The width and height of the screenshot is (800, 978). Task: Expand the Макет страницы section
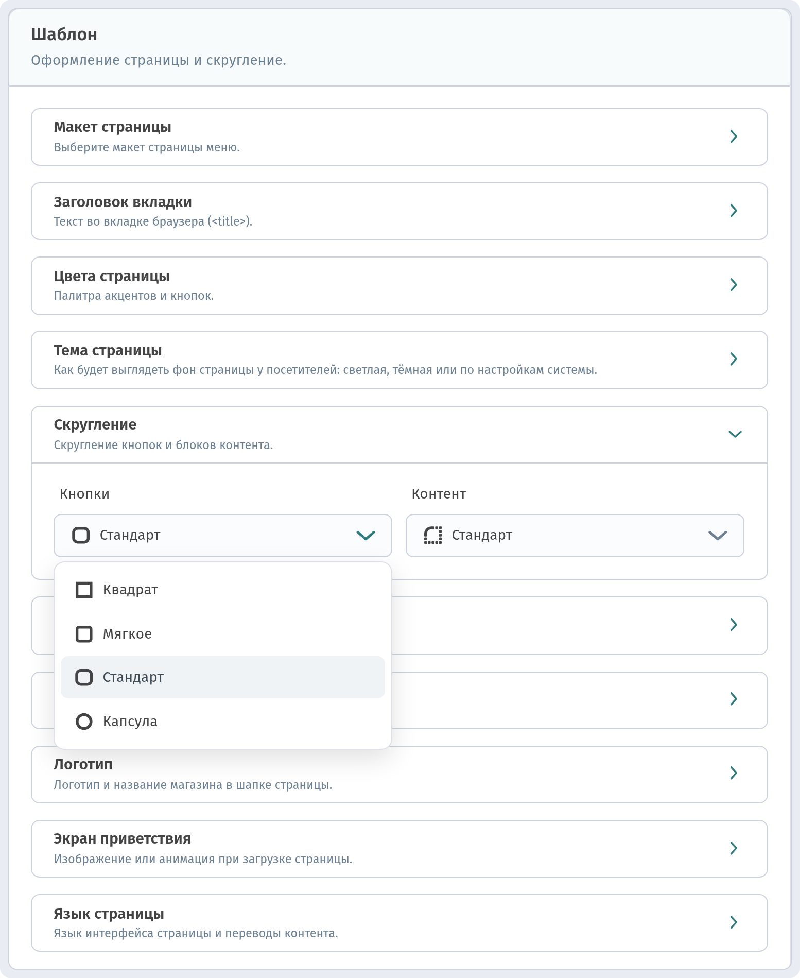[x=399, y=137]
